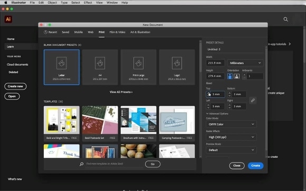Open the Effect menu
306x191 pixels.
click(x=88, y=3)
